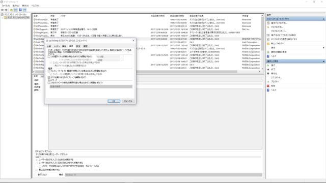326x183 pixels.
Task: Open ファイル(F) menu
Action: tap(6, 6)
